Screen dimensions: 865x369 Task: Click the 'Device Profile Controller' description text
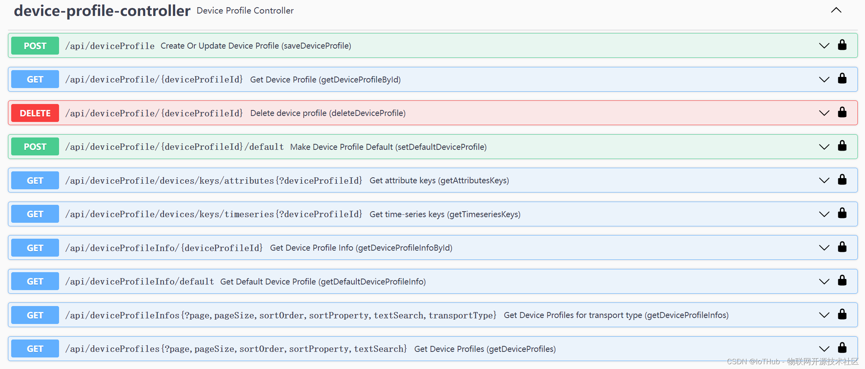[245, 11]
